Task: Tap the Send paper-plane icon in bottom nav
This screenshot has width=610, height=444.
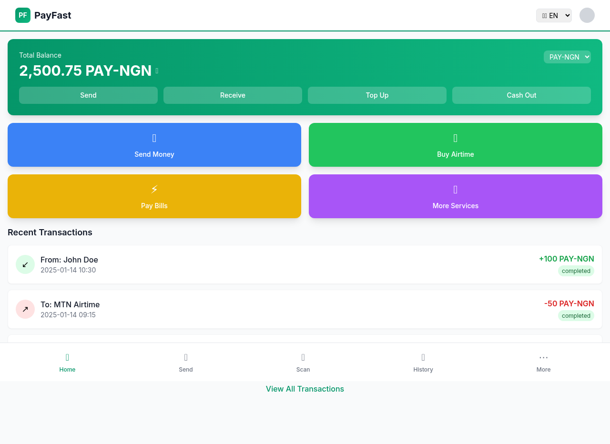Action: click(185, 357)
